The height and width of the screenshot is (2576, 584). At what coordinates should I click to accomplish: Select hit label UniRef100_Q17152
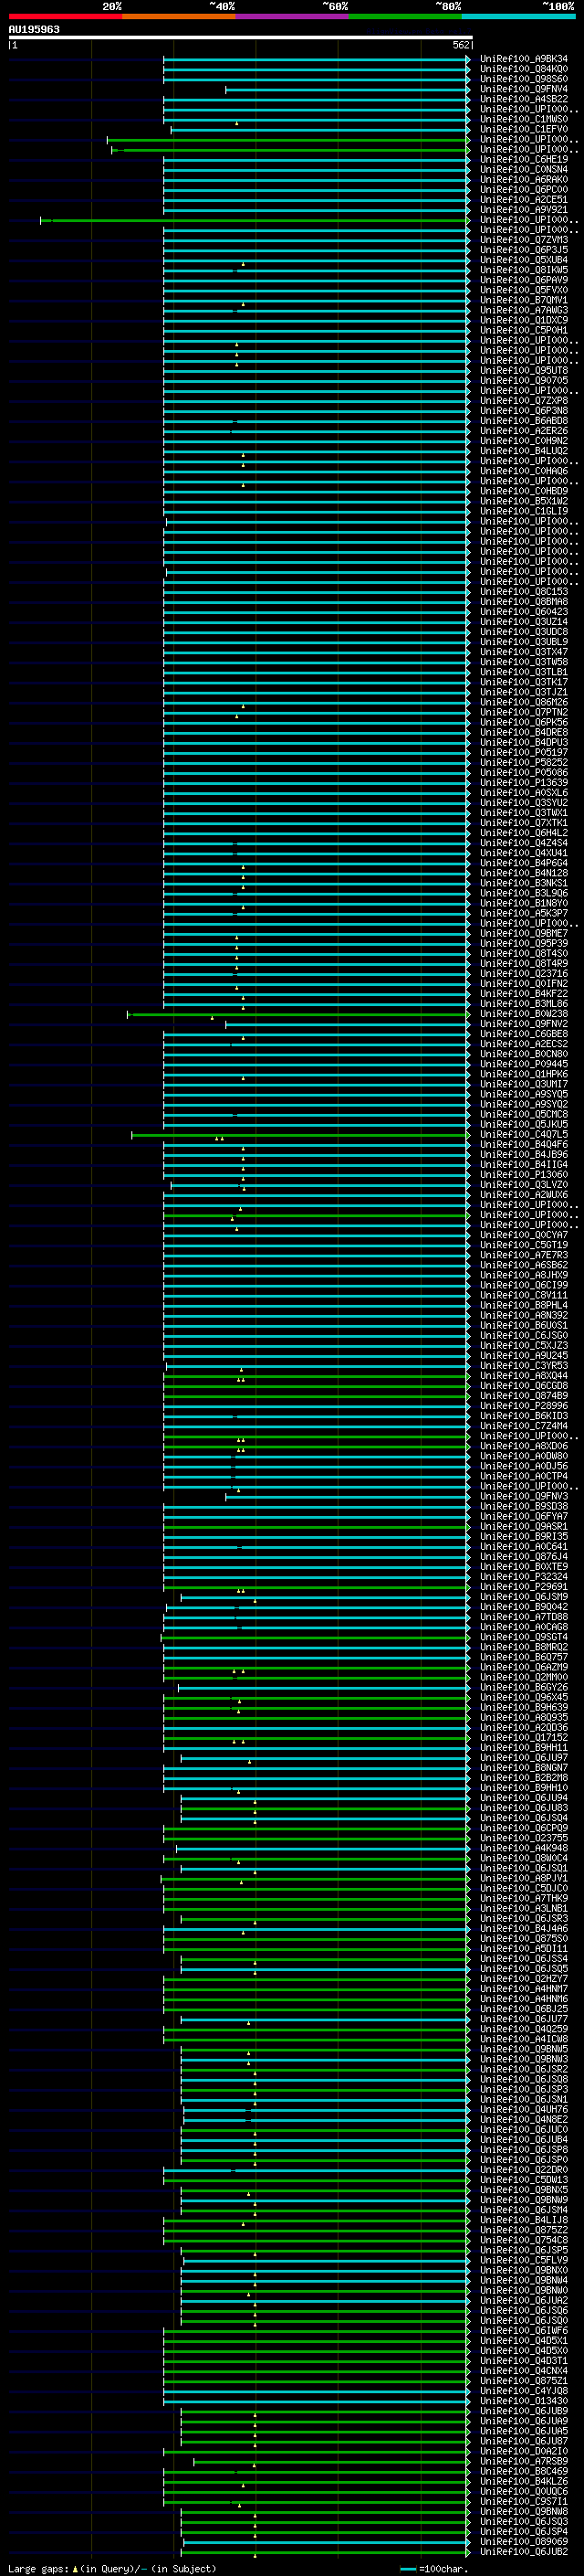click(x=524, y=1738)
